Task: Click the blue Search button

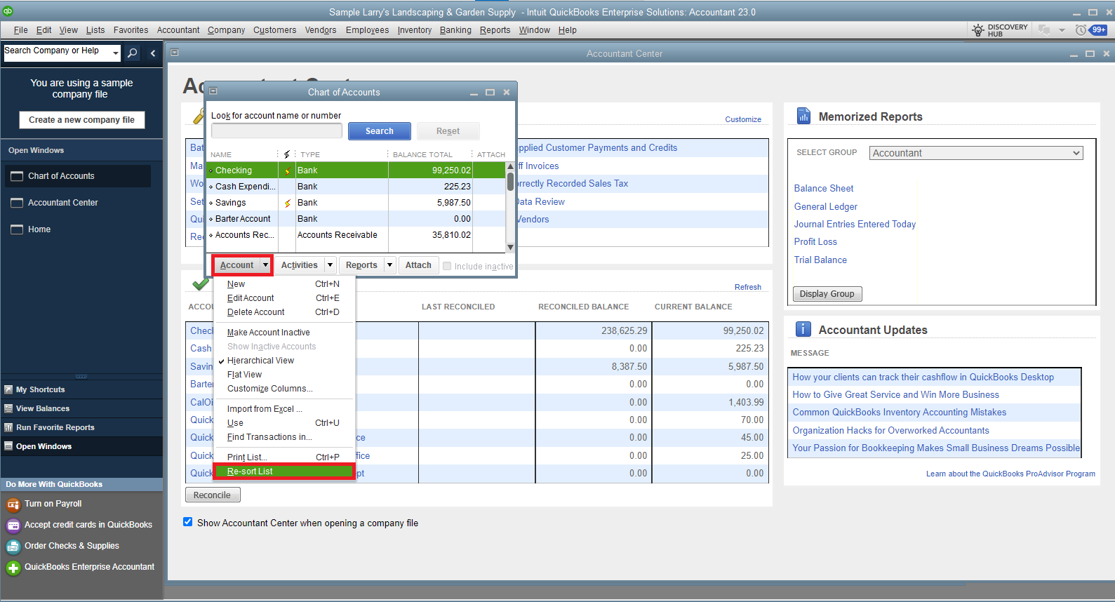Action: pos(379,131)
